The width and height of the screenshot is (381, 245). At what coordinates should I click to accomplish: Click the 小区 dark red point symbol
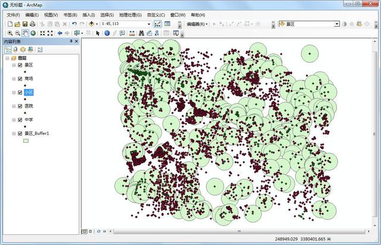(x=25, y=99)
